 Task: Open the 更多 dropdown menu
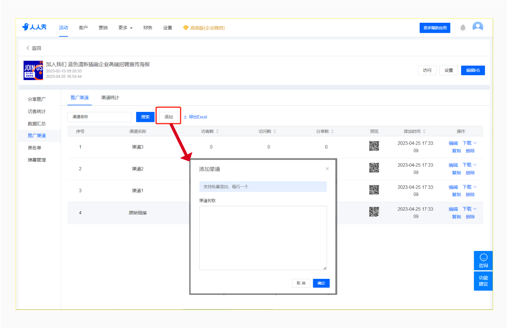(125, 28)
